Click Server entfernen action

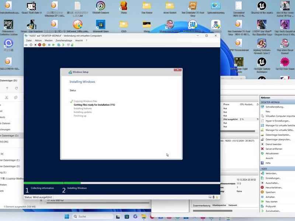tap(274, 149)
